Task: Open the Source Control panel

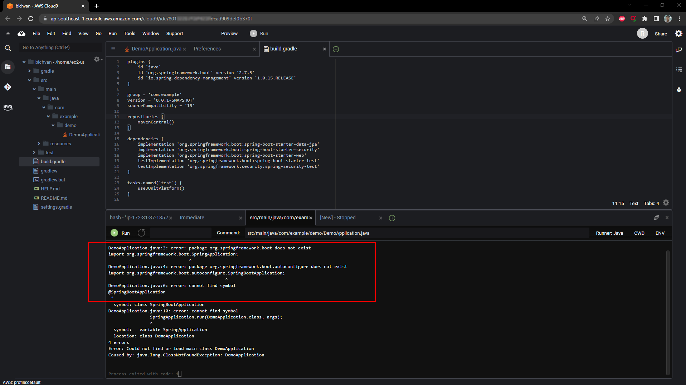Action: (8, 87)
